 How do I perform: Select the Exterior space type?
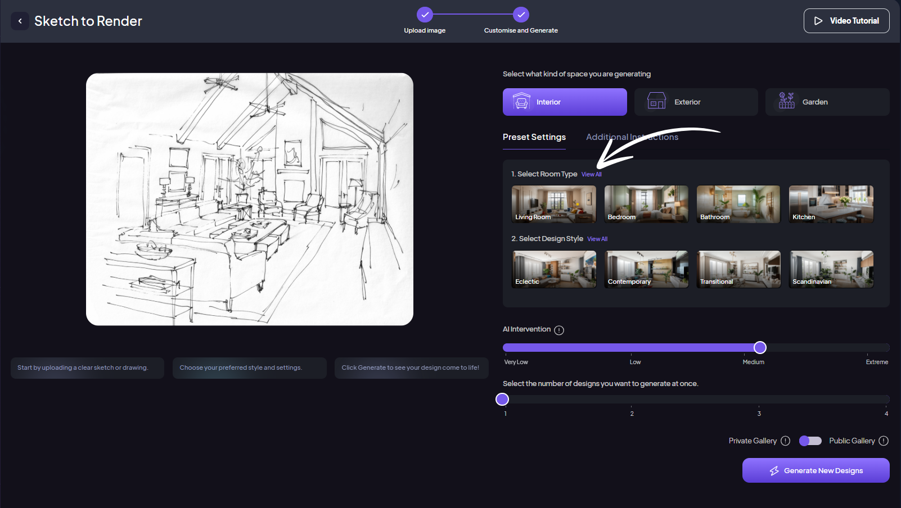[696, 102]
